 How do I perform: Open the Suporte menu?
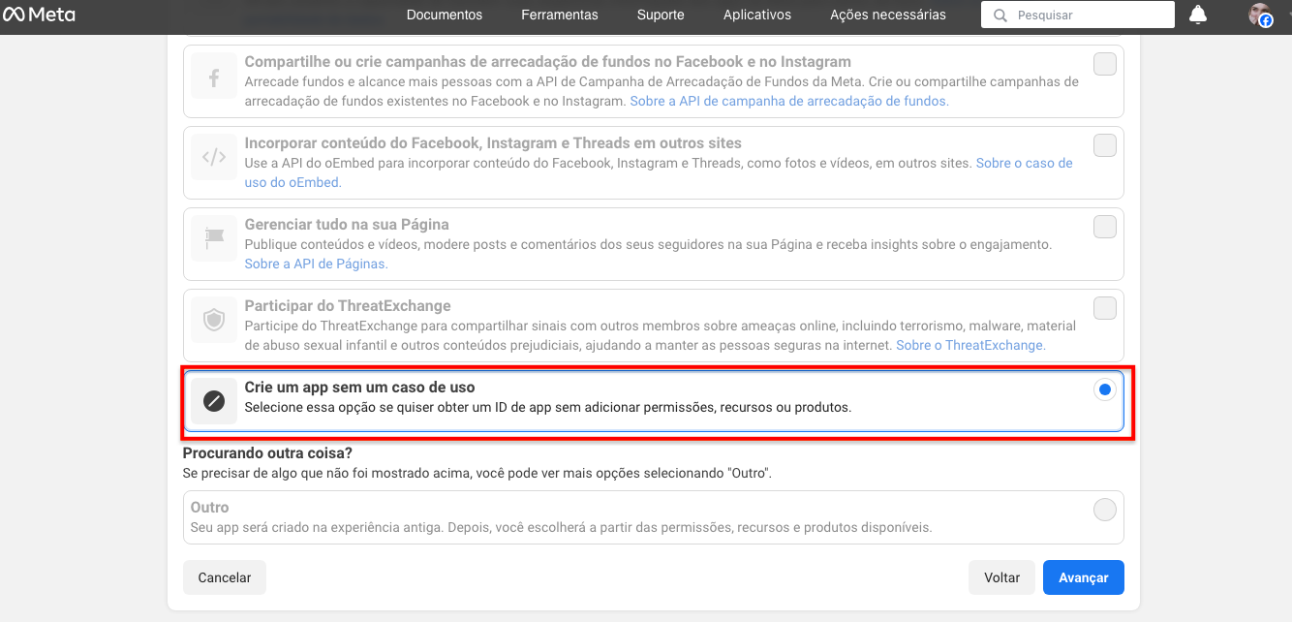point(661,15)
